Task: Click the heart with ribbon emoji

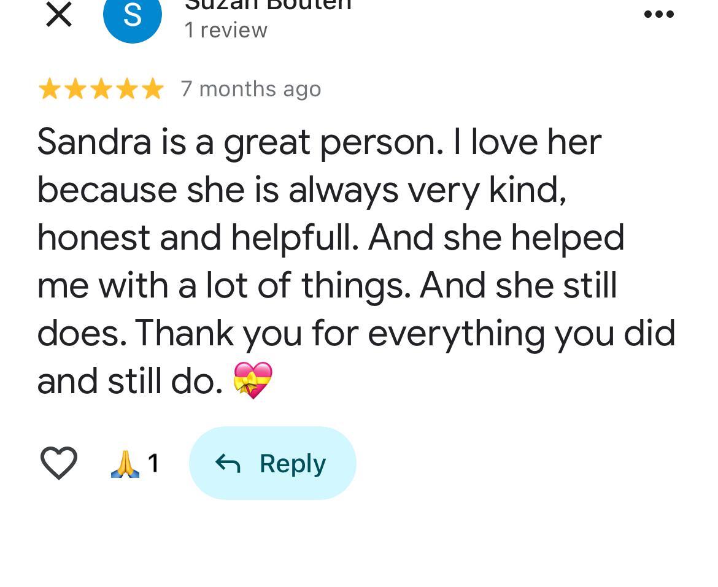Action: click(253, 380)
